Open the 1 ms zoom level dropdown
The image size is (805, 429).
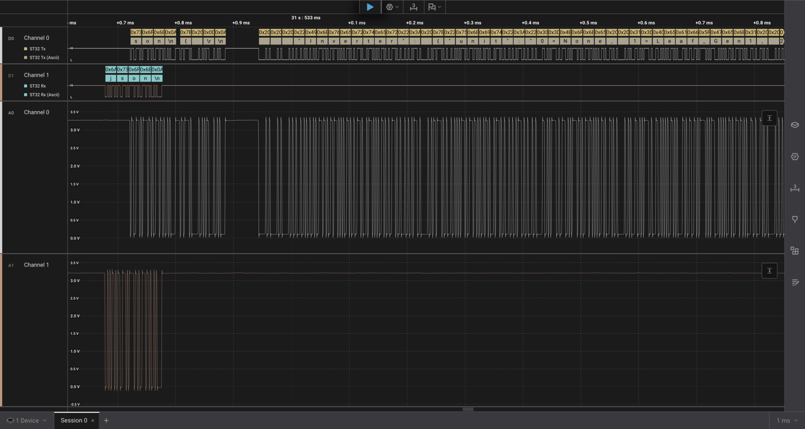(787, 420)
